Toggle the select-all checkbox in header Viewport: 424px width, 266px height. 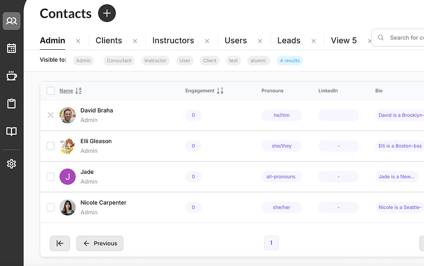pyautogui.click(x=51, y=91)
